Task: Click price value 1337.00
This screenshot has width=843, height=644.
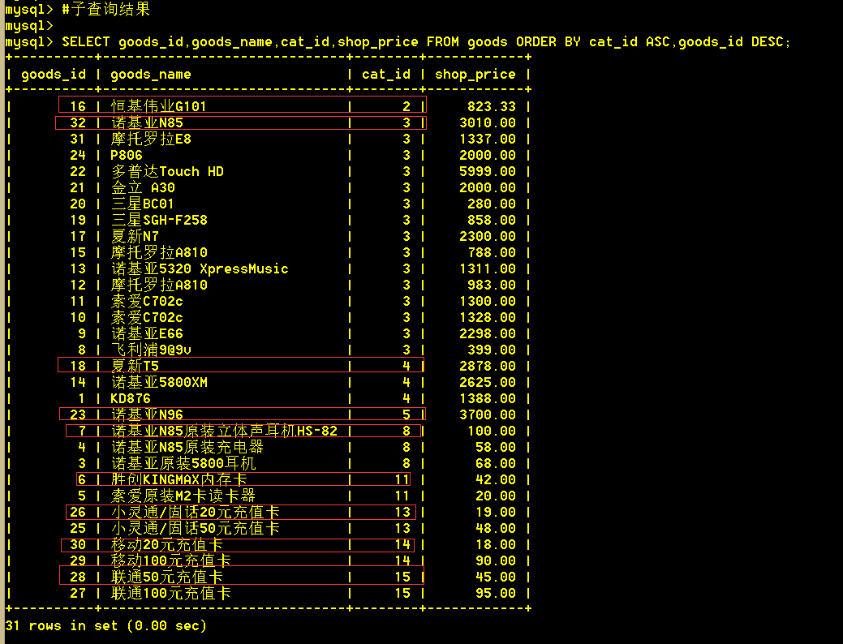Action: [x=488, y=140]
